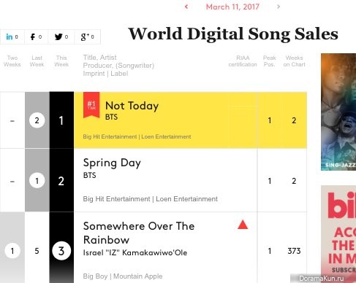Click the World Digital Song Sales heading

click(233, 34)
